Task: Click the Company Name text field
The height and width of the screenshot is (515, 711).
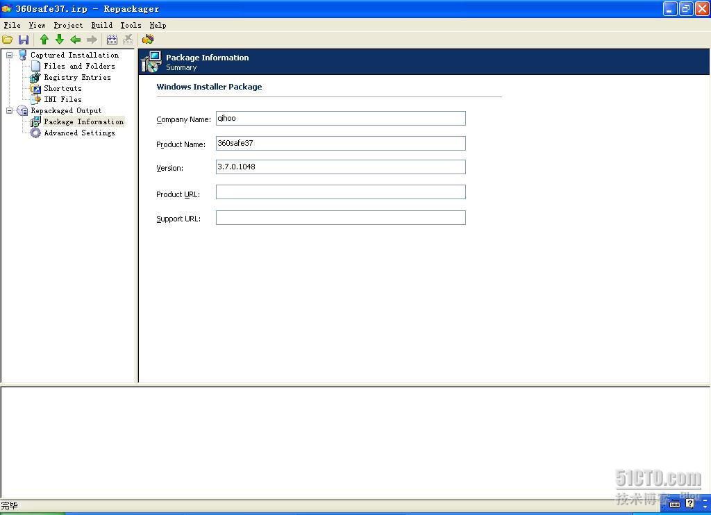Action: [x=340, y=119]
